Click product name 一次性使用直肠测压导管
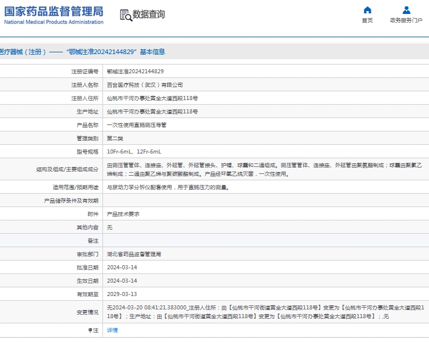 point(137,125)
